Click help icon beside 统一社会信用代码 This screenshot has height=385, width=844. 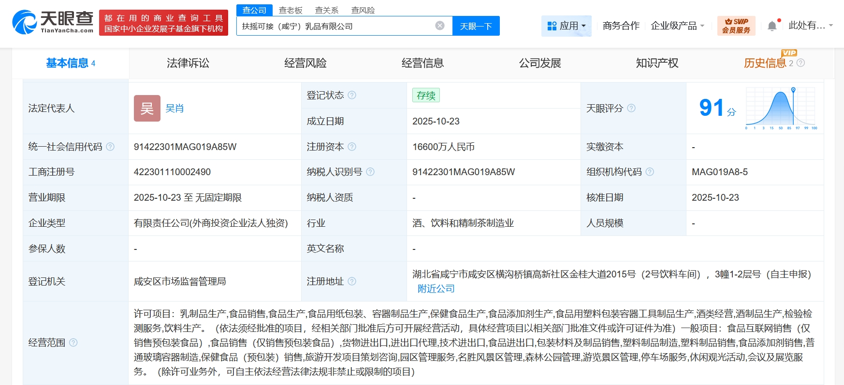[x=110, y=147]
